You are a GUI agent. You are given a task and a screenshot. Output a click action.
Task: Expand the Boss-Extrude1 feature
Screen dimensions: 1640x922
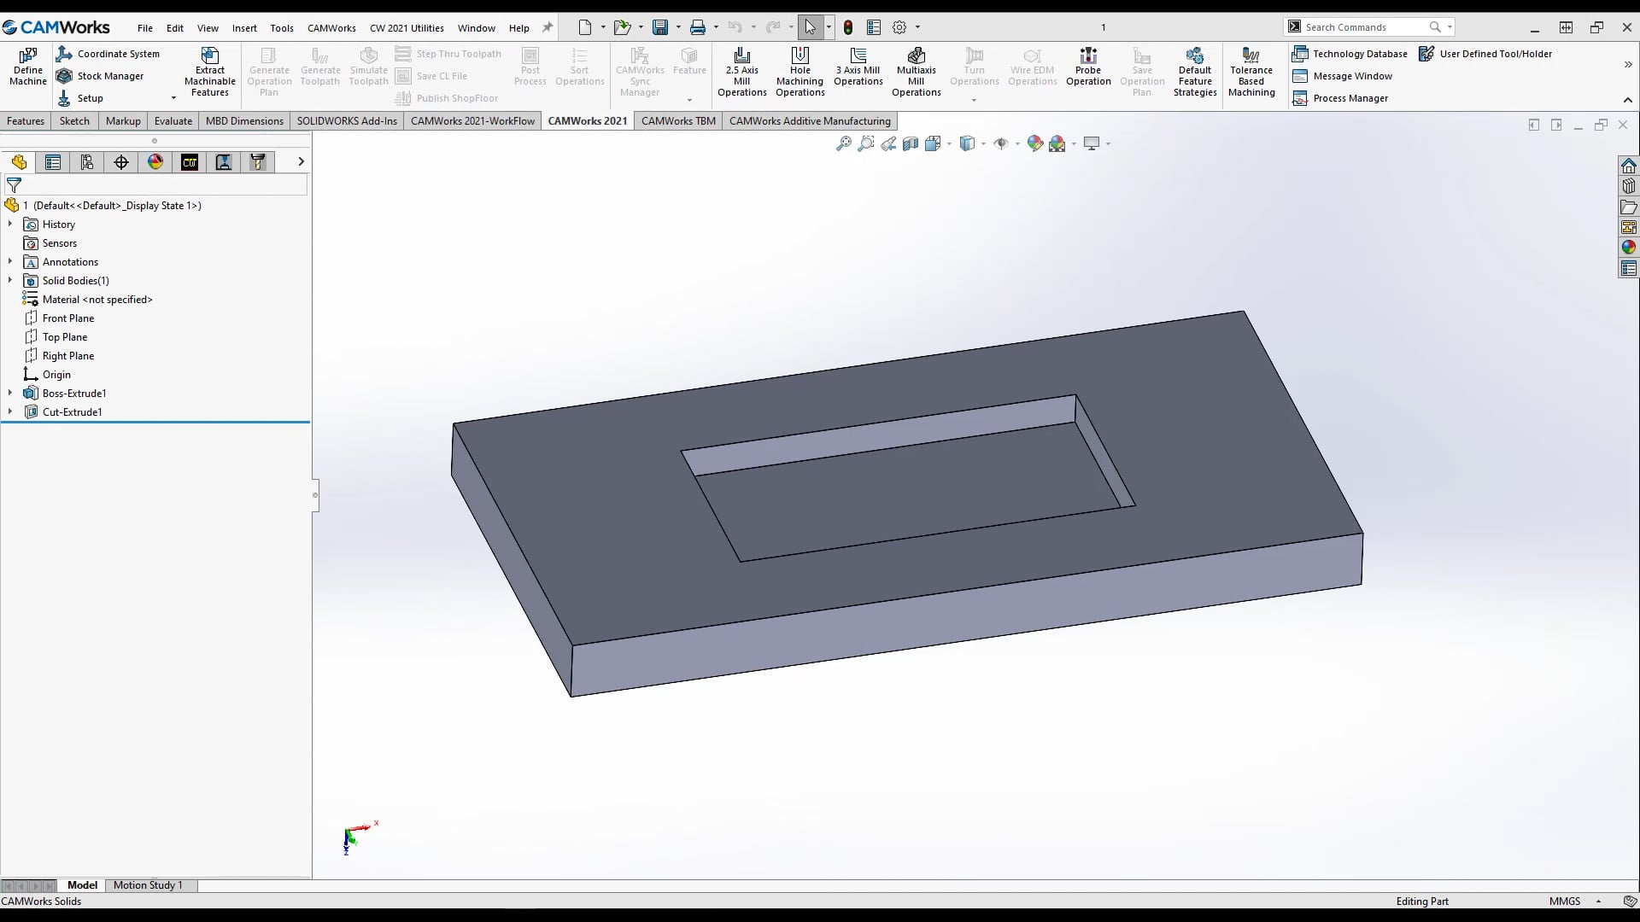click(10, 394)
